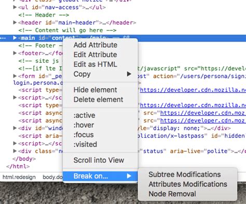
Task: Click the body.do breadcrumb entry
Action: 52,177
